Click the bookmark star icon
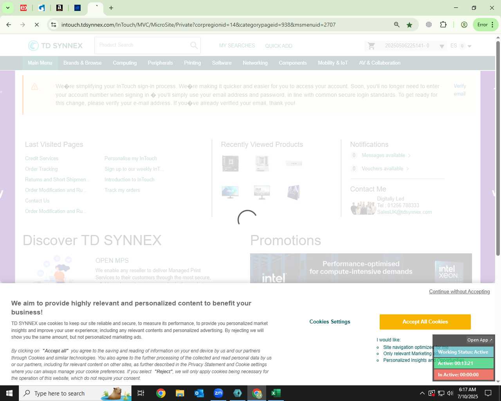This screenshot has height=401, width=501. (409, 25)
